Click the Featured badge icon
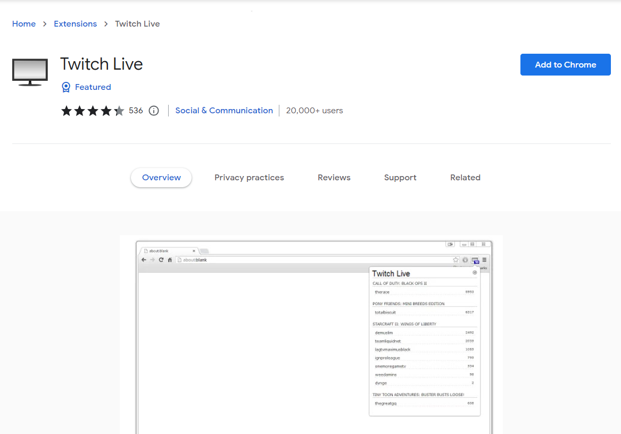Viewport: 621px width, 434px height. click(65, 87)
